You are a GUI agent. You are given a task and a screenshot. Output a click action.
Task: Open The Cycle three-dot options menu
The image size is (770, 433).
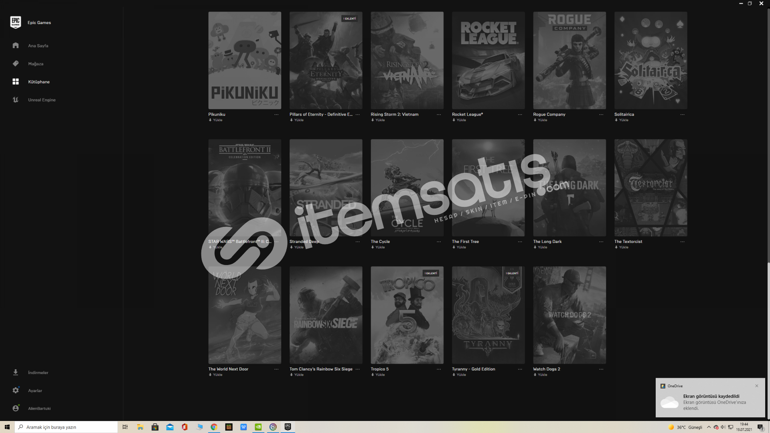(x=439, y=242)
